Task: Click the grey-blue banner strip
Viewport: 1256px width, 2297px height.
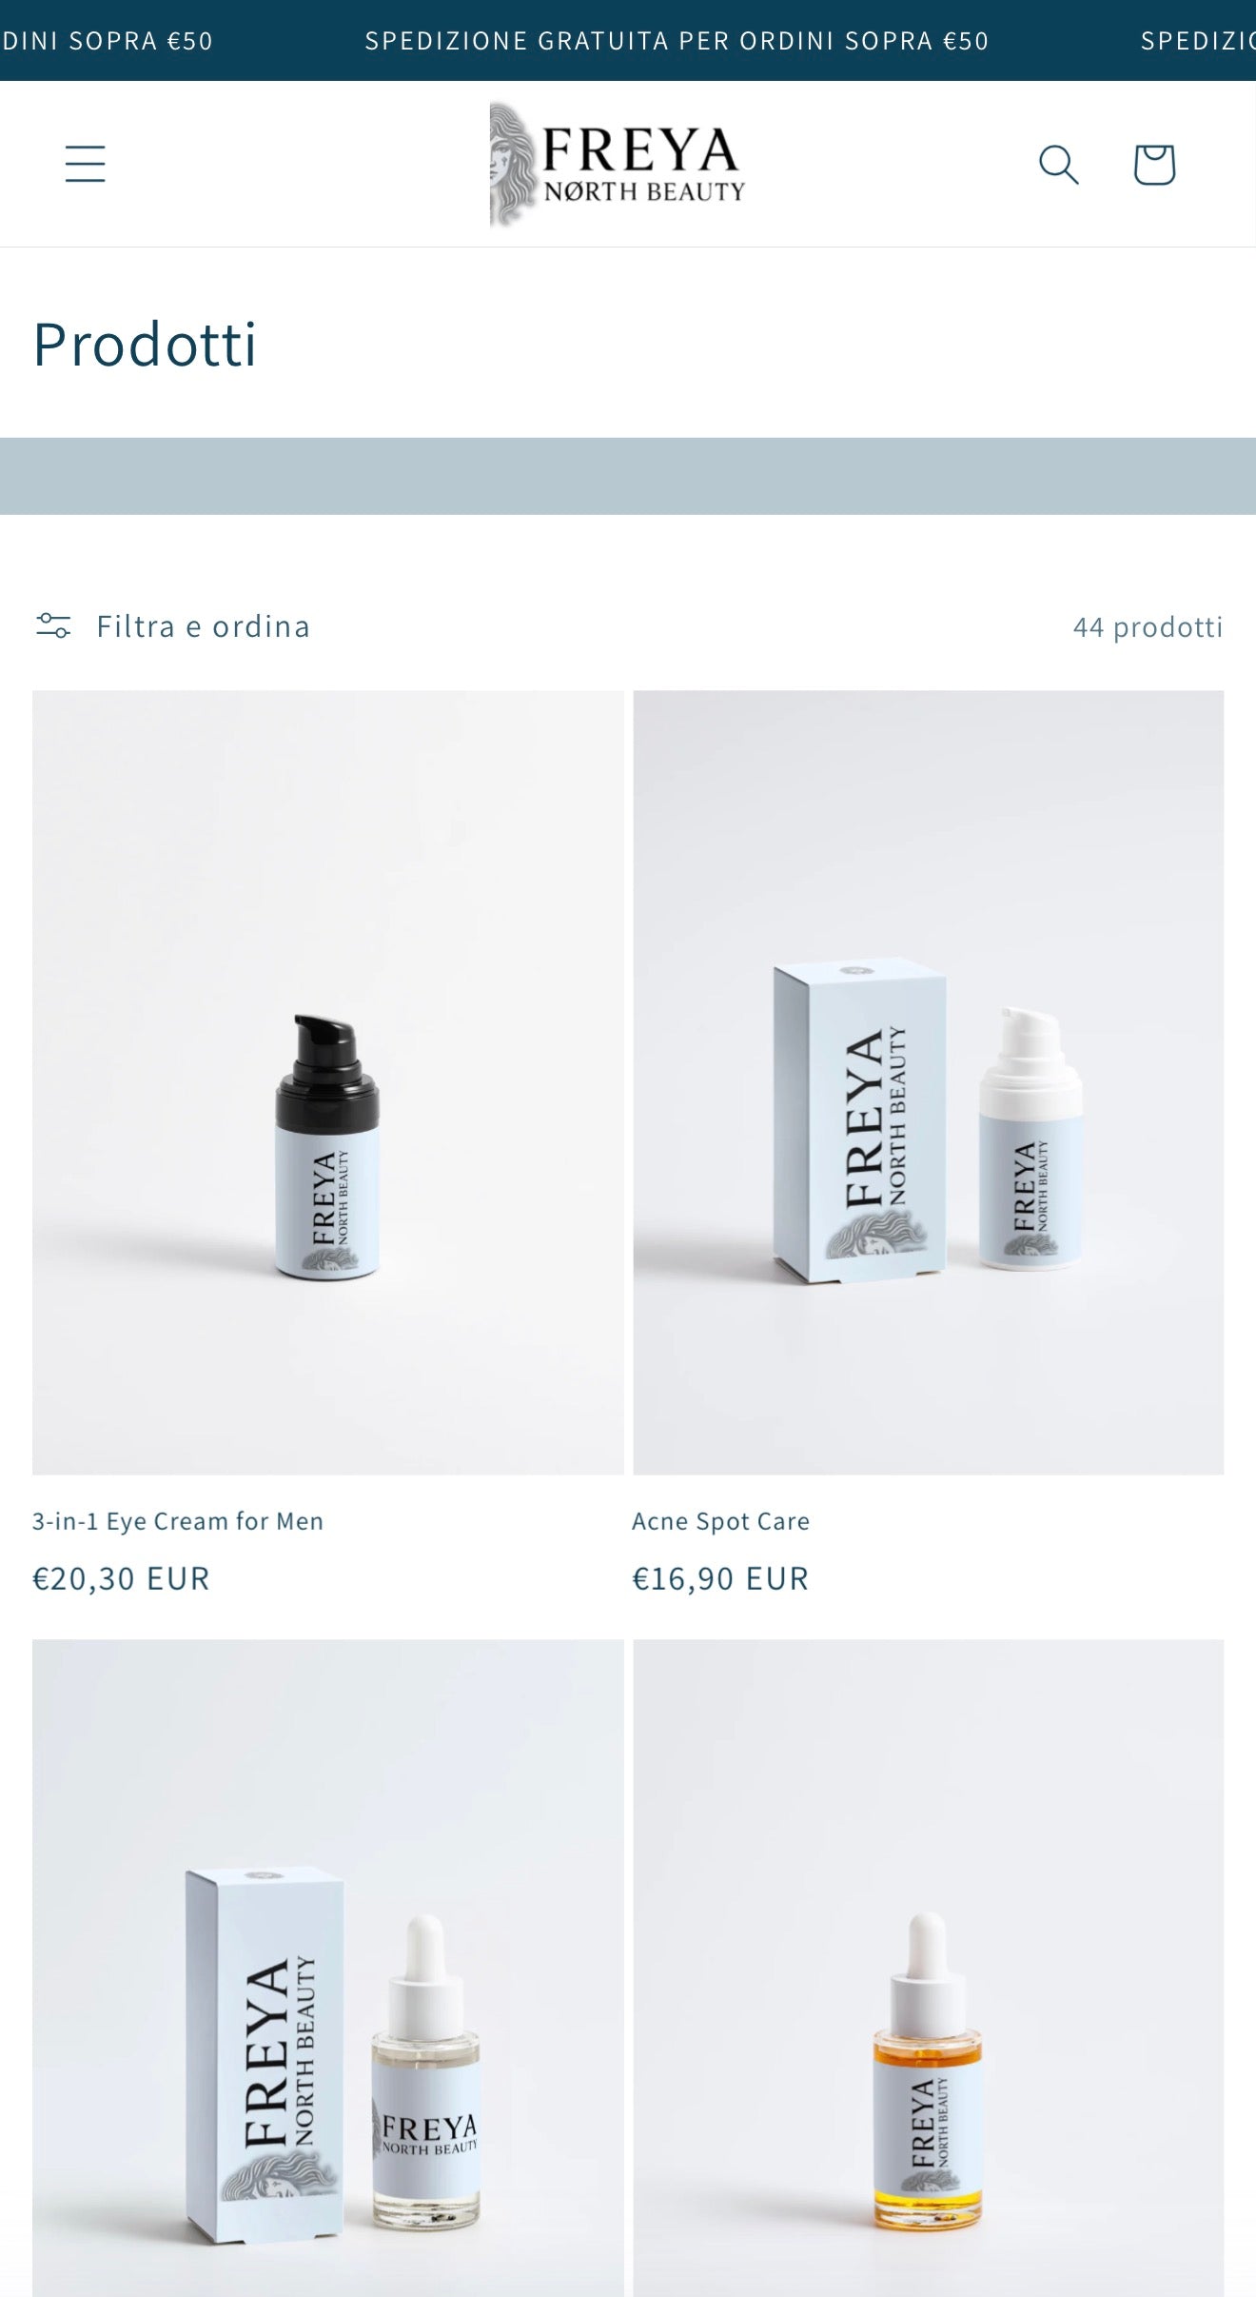Action: point(628,476)
